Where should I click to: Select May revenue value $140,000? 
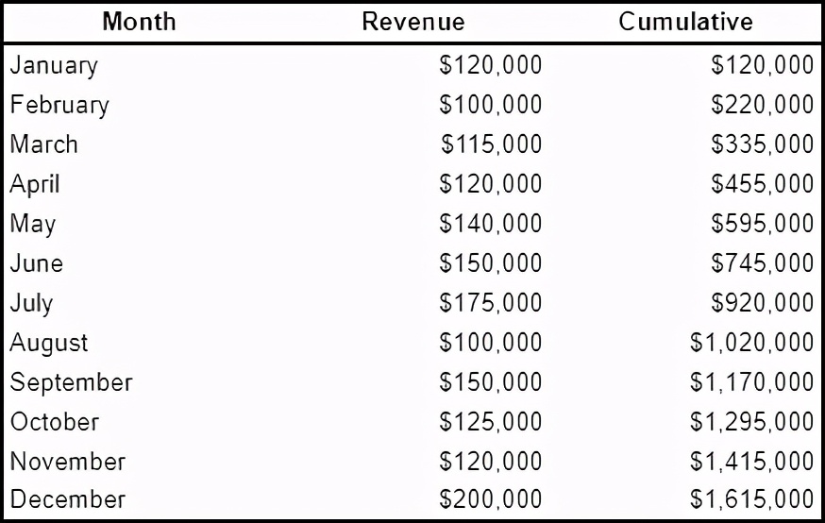[490, 224]
